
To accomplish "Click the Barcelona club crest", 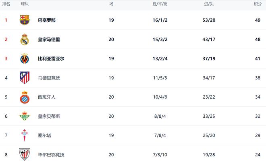I will pos(25,20).
